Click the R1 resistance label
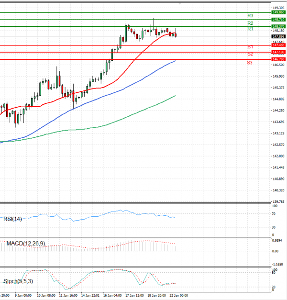Image resolution: width=287 pixels, height=300 pixels. tap(250, 29)
